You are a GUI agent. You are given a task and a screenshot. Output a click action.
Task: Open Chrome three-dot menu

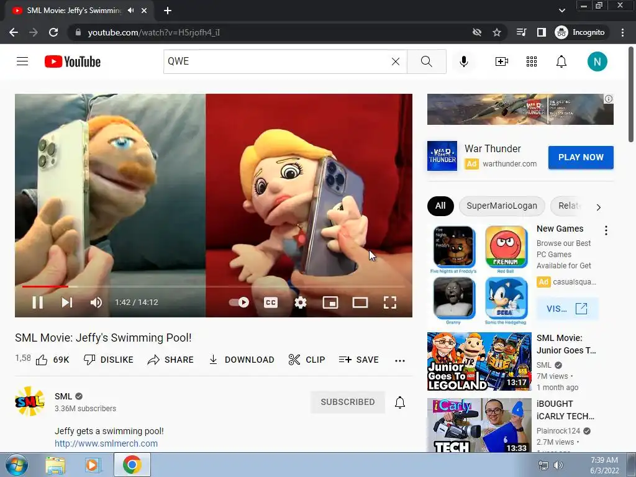tap(622, 32)
